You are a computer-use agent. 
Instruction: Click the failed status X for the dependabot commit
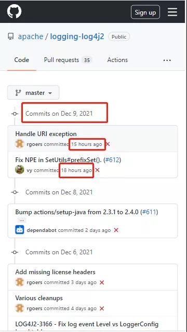116,230
